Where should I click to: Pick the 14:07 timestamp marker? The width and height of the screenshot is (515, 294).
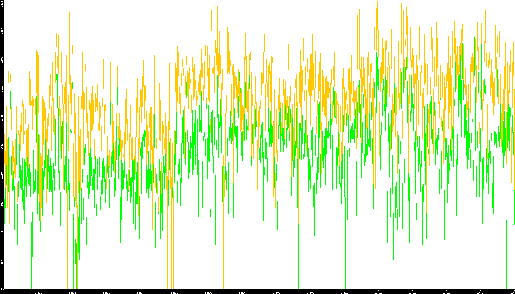(x=242, y=293)
